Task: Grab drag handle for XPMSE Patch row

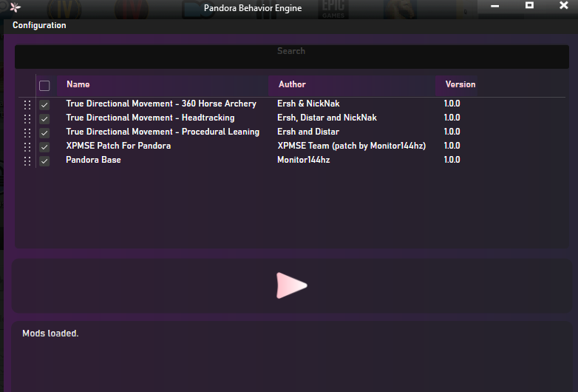Action: pyautogui.click(x=27, y=146)
